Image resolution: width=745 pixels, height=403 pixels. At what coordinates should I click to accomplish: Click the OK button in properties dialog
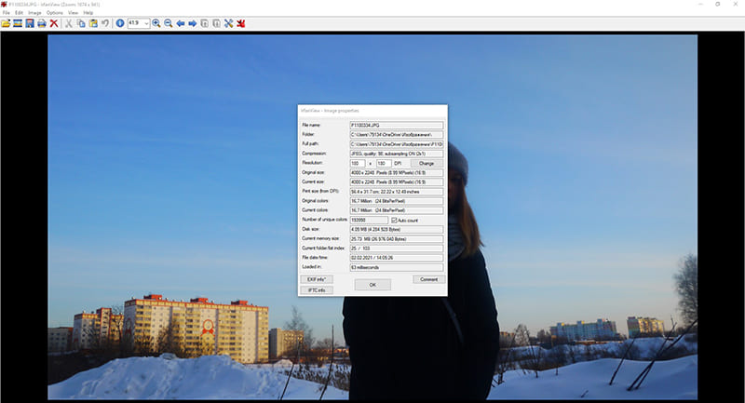click(372, 284)
